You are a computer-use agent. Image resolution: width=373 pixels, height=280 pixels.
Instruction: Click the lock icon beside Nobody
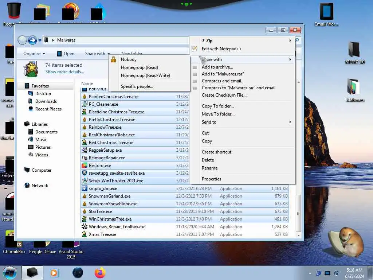coord(114,59)
